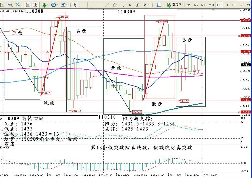Select the Text Label tool
Viewport: 252px width, 178px height.
tap(137, 5)
